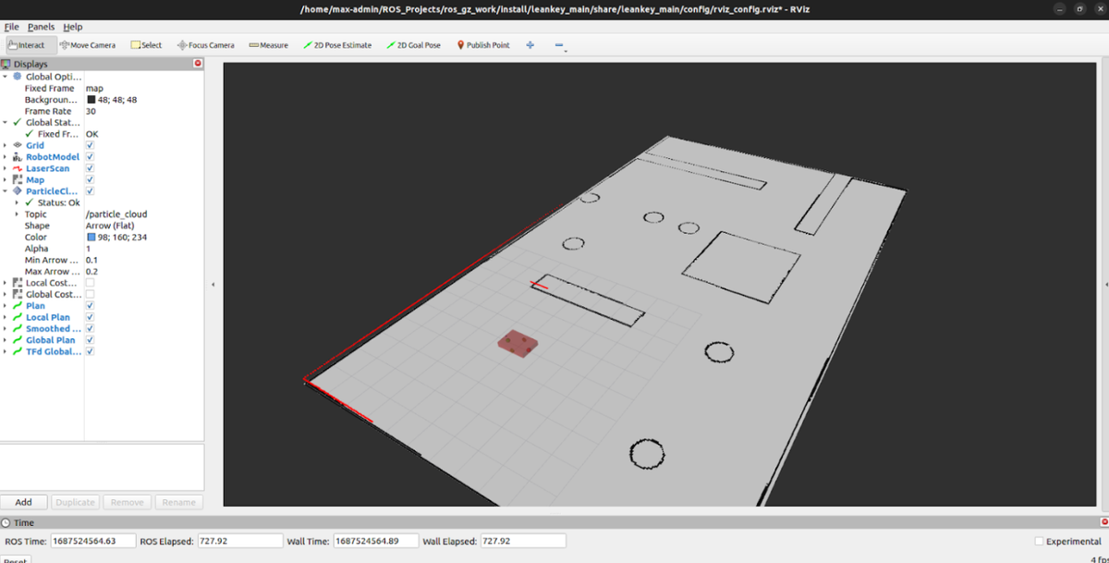1109x563 pixels.
Task: Click the Remove button
Action: click(127, 502)
